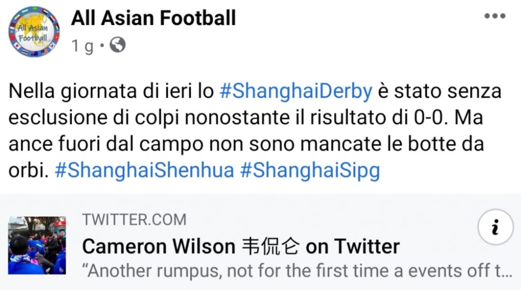Viewport: 521px width, 290px height.
Task: Click the dot separator beside the timestamp
Action: tap(102, 47)
